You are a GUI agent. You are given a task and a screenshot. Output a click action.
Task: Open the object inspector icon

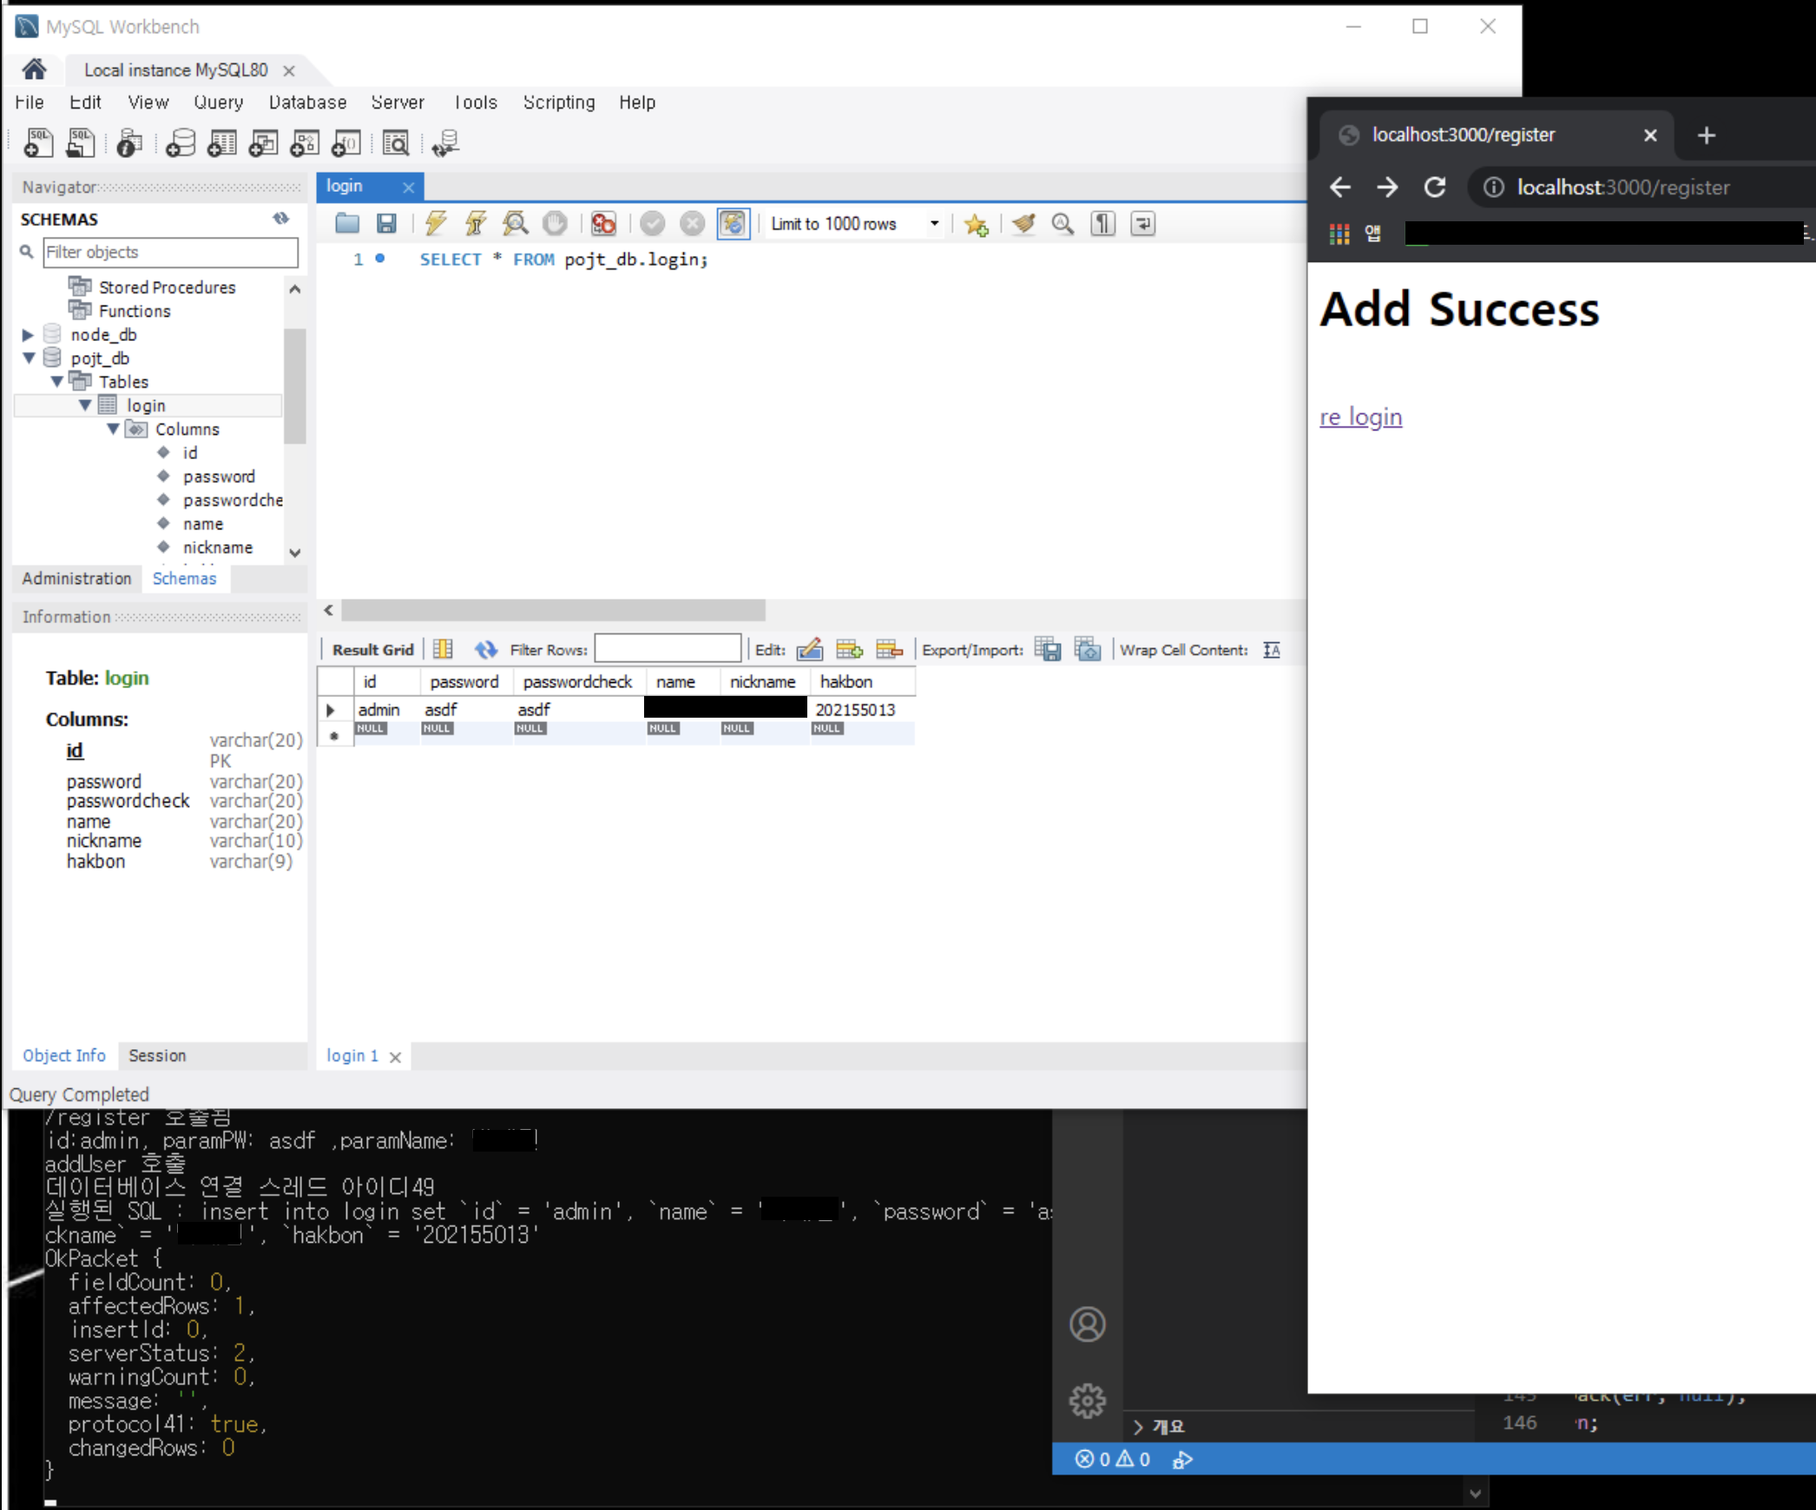129,142
